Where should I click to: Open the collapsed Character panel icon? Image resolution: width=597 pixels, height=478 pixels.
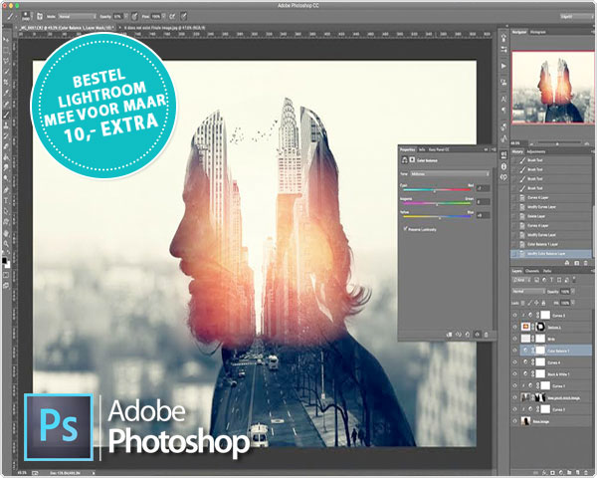pos(503,100)
